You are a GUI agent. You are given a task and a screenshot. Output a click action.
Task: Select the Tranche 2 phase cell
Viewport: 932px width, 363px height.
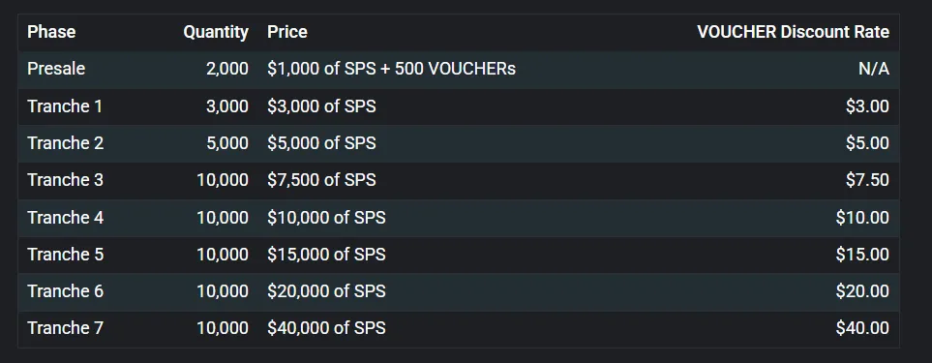(66, 143)
